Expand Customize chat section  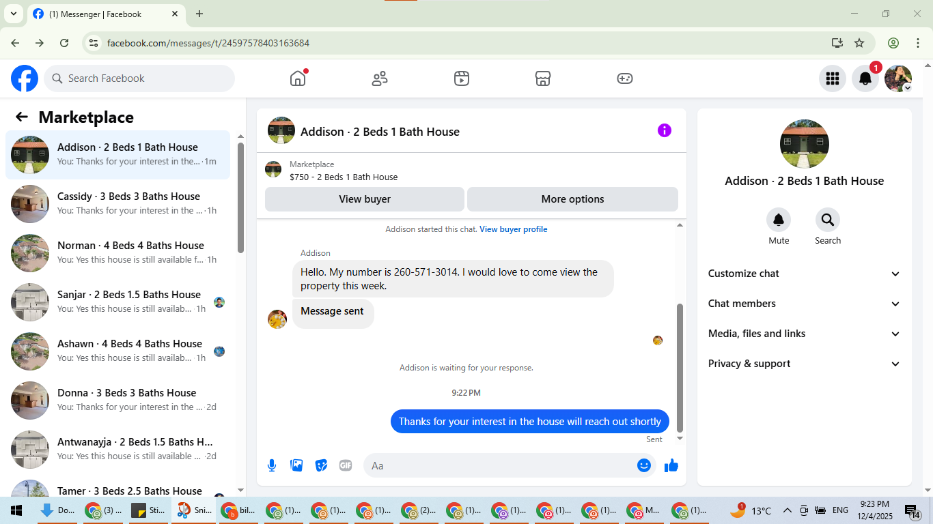tap(804, 274)
